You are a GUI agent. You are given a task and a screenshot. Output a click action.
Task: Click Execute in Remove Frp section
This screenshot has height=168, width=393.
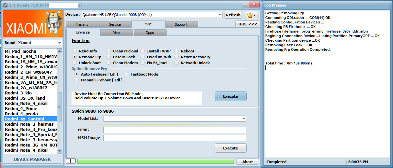(x=231, y=96)
